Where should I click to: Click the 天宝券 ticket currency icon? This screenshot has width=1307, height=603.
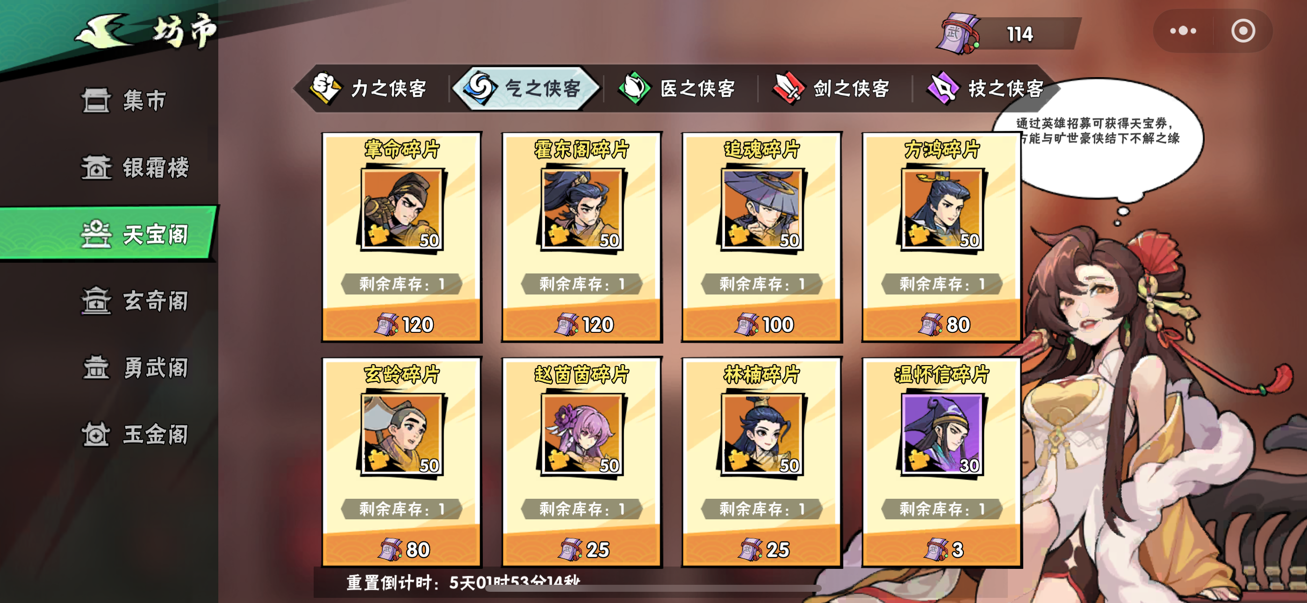(x=959, y=34)
